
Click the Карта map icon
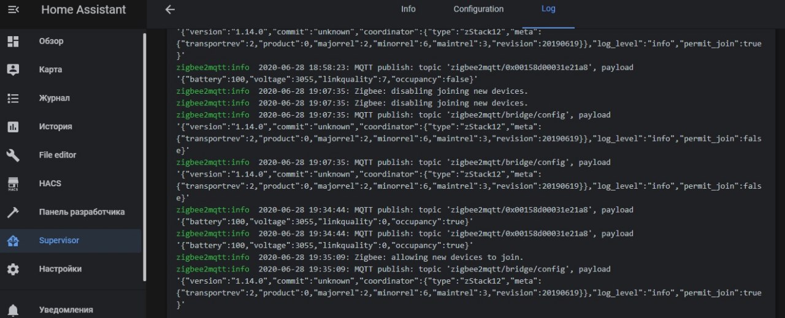13,69
